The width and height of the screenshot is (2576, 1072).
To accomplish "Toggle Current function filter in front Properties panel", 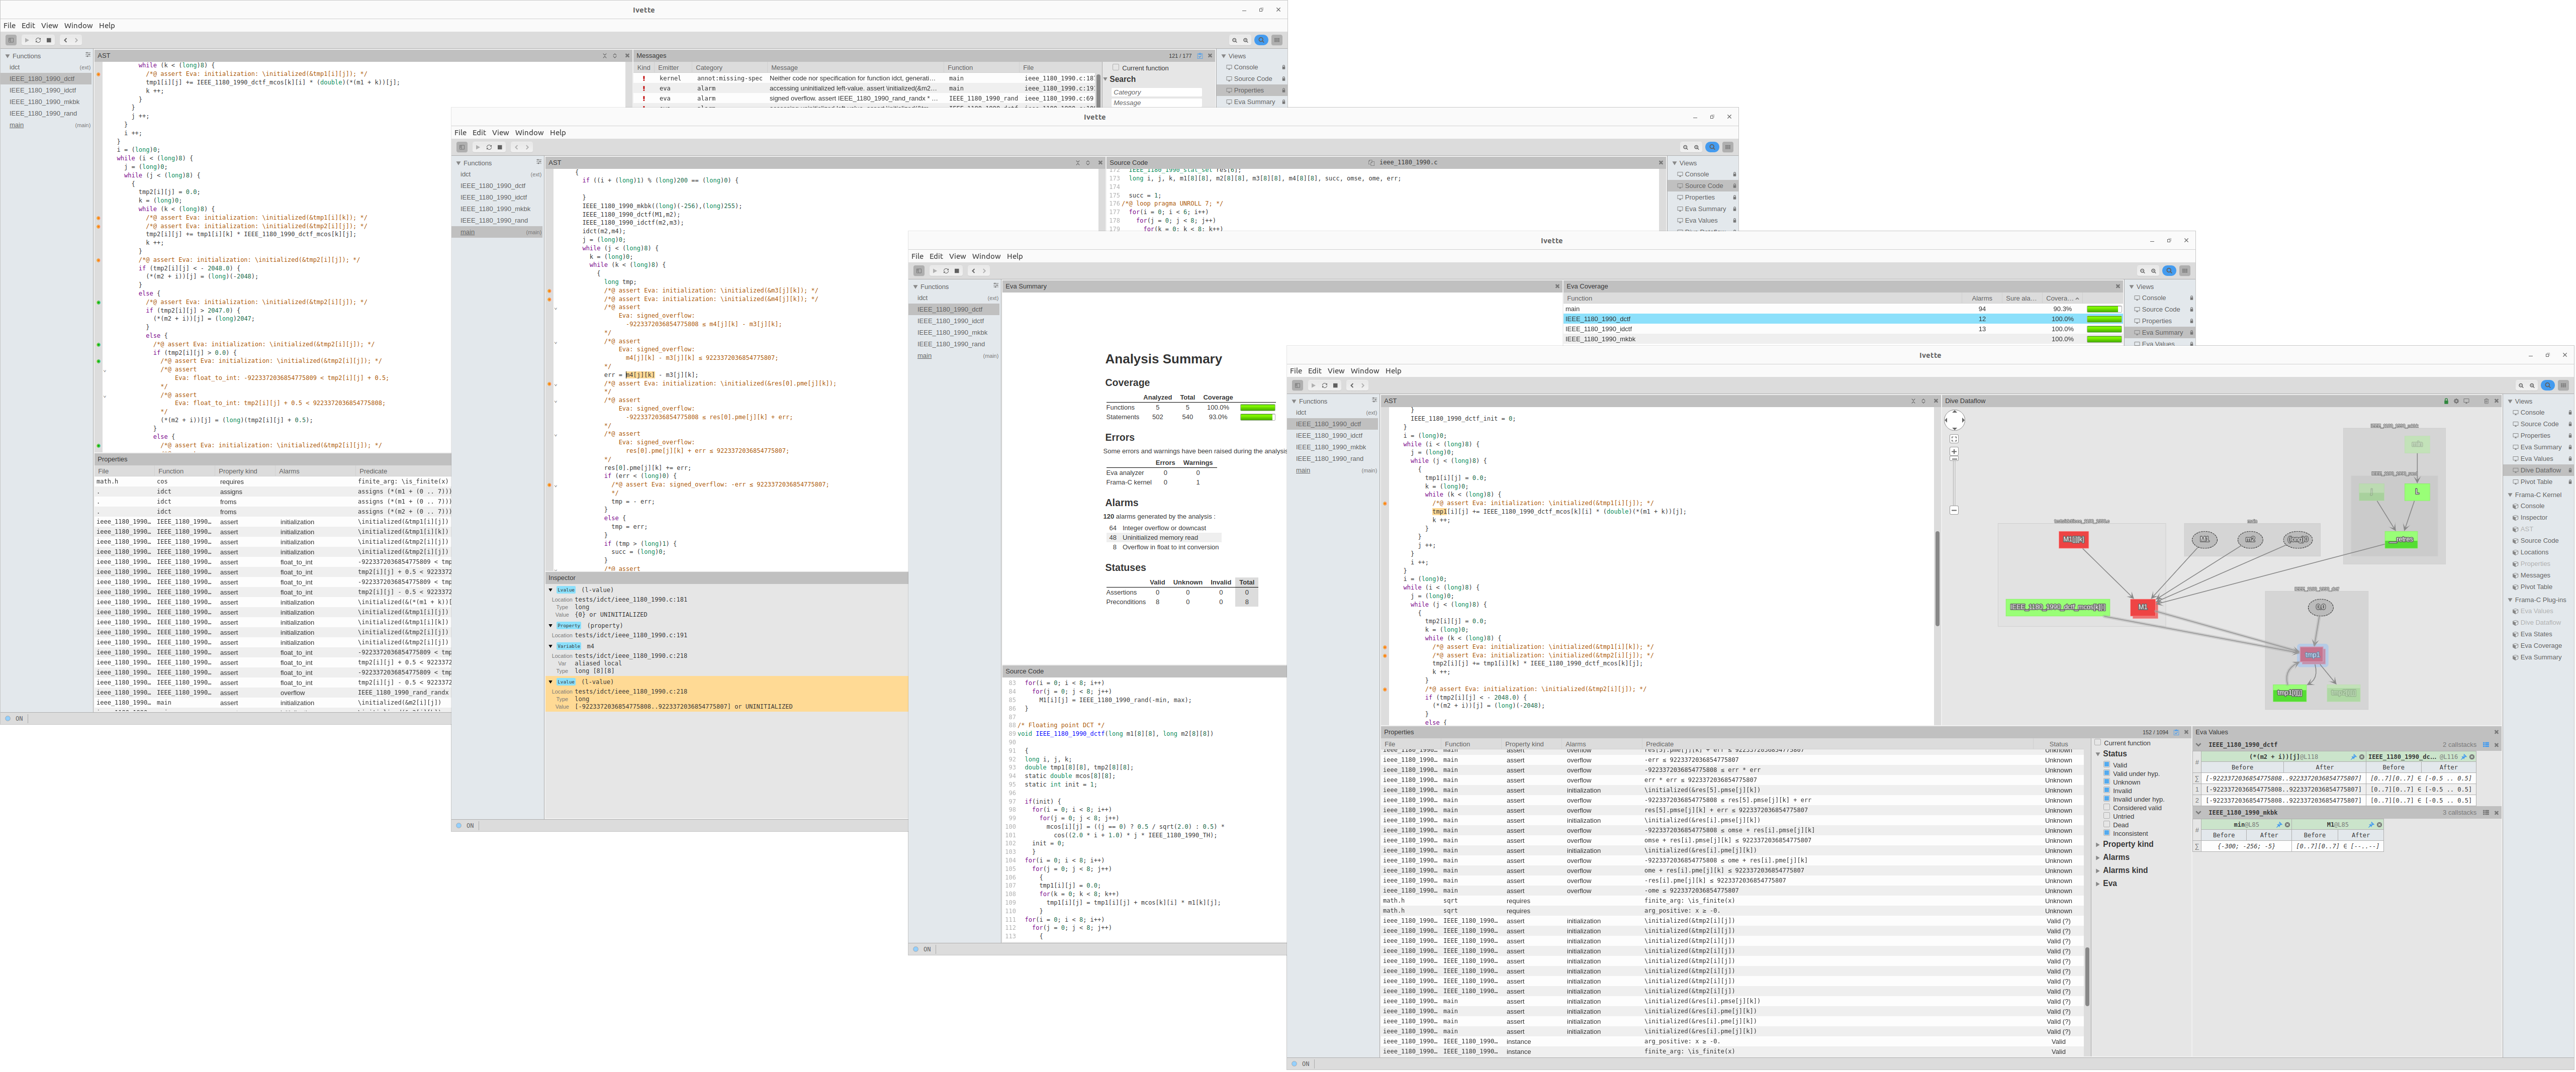I will coord(2098,743).
